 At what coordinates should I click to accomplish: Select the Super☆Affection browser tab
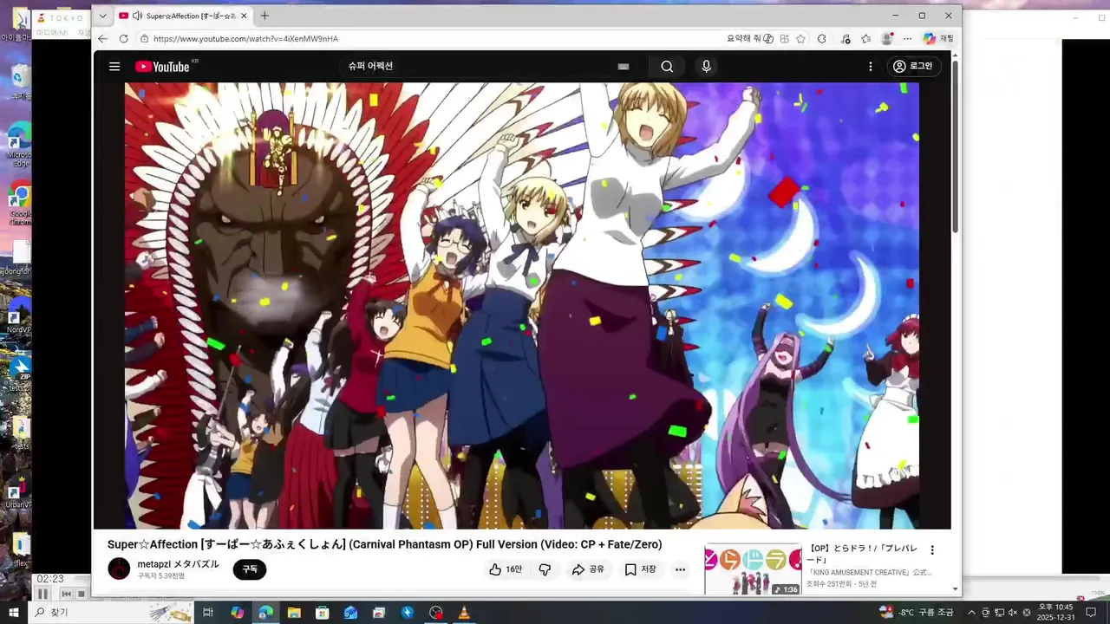(184, 16)
